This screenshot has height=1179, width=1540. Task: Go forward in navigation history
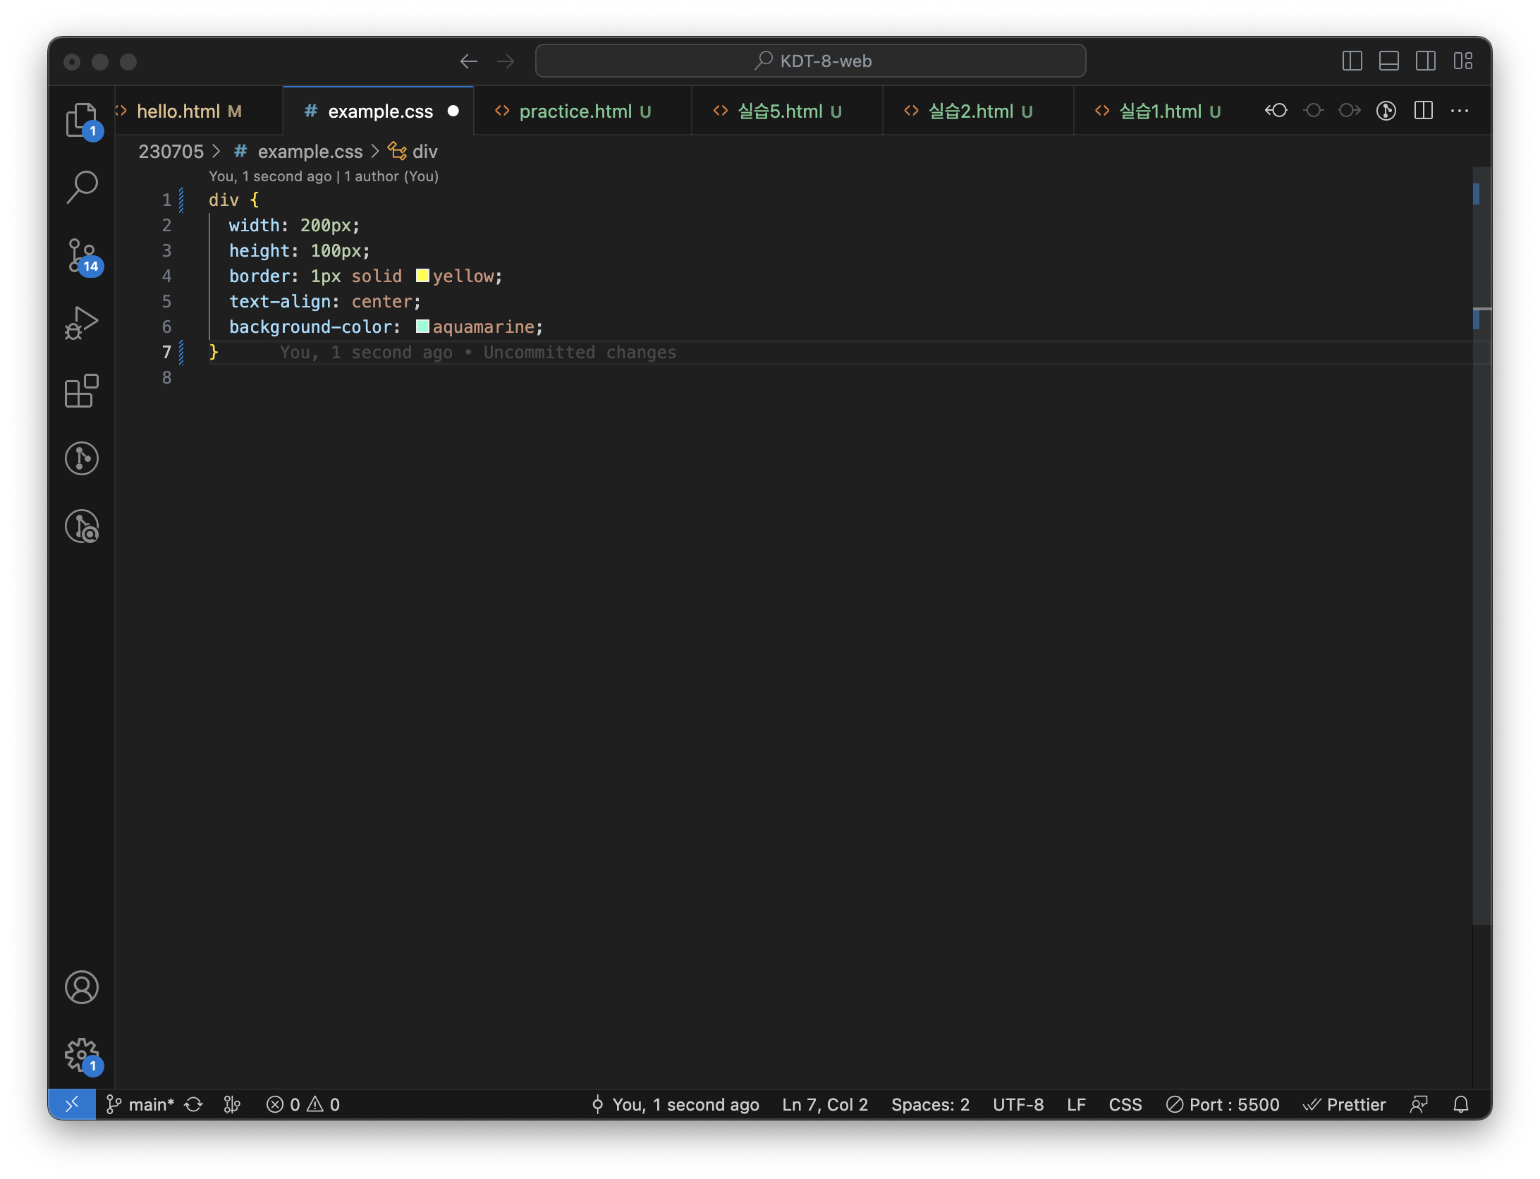tap(506, 61)
